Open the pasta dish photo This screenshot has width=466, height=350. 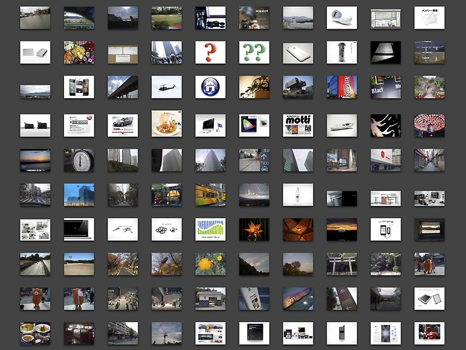click(167, 124)
